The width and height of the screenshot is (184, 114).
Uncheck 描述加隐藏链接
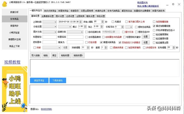pos(154,26)
